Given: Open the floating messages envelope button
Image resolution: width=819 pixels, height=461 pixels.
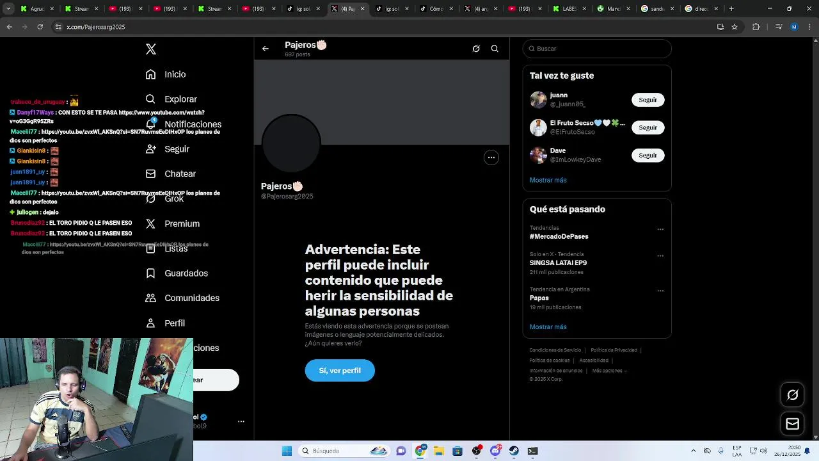Looking at the screenshot, I should [x=793, y=424].
